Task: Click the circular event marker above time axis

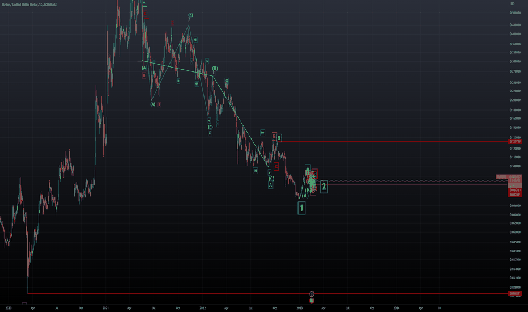Action: tap(312, 294)
